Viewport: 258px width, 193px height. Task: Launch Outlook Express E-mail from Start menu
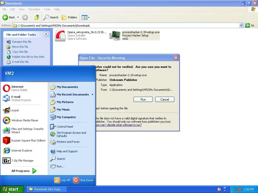point(24,98)
